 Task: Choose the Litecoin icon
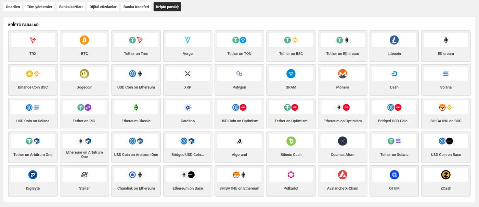point(394,40)
